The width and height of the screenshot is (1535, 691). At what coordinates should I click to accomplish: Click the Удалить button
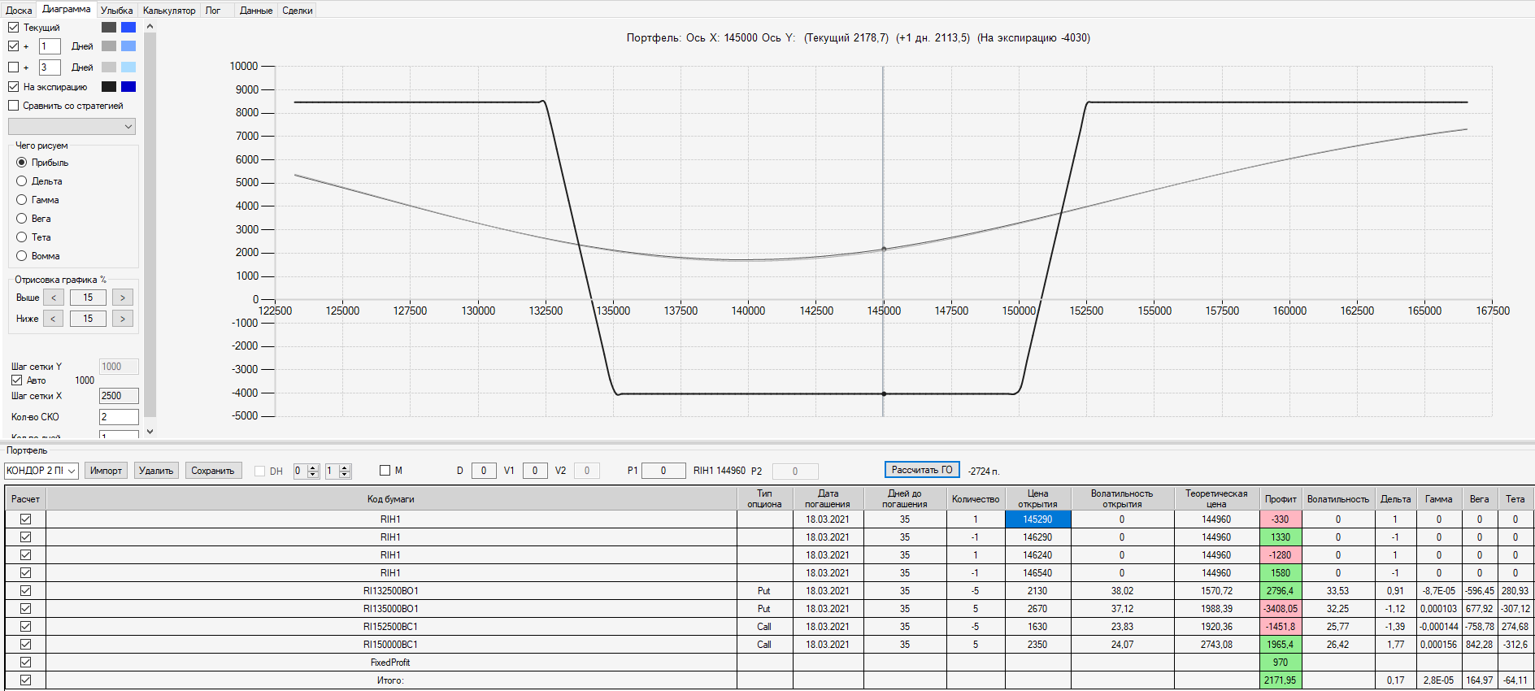tap(156, 471)
